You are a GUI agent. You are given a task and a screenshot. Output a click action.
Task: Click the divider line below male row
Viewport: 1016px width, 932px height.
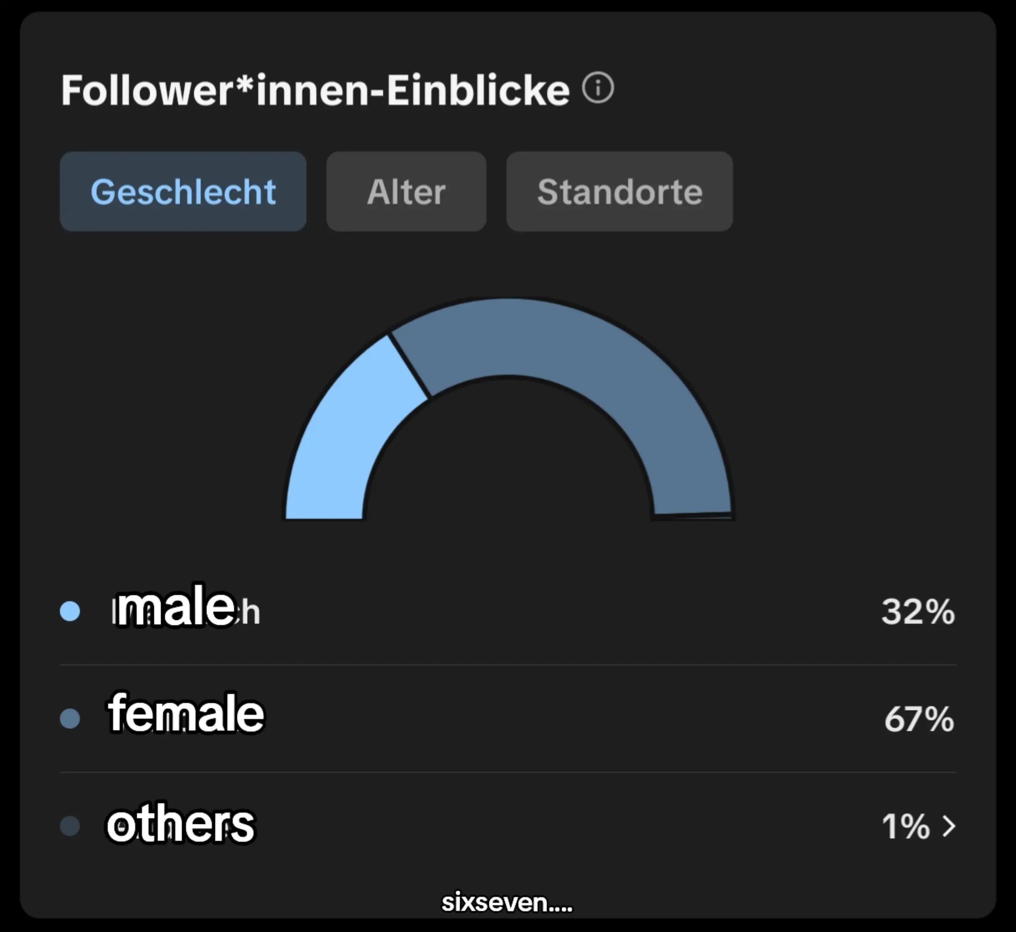click(x=508, y=665)
